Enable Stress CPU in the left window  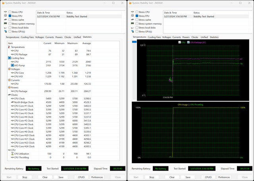[x=10, y=12]
